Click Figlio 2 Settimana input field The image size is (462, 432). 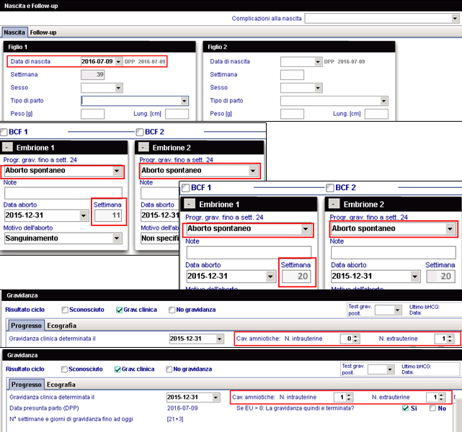click(292, 75)
